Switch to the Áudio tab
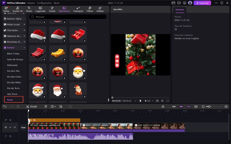This screenshot has height=144, width=231. (x=52, y=9)
